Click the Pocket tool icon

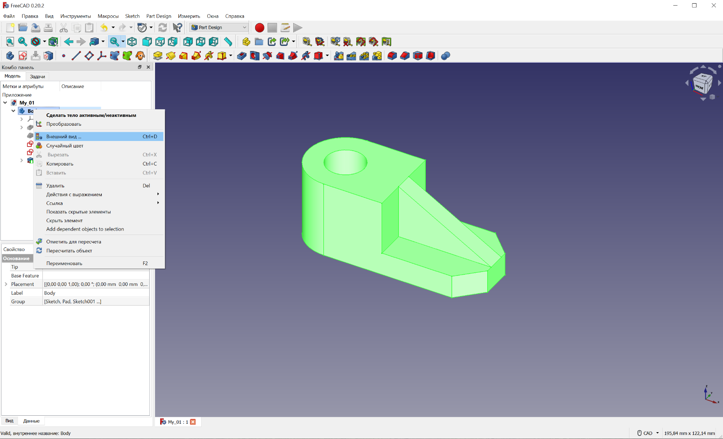click(x=242, y=56)
